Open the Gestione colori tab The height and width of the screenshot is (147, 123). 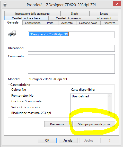(88, 23)
